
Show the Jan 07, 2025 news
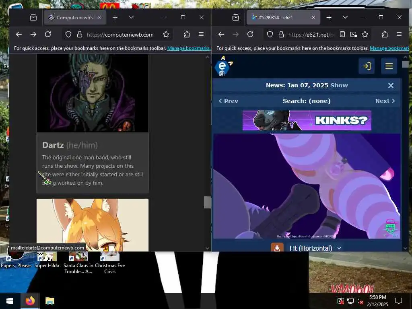[339, 85]
